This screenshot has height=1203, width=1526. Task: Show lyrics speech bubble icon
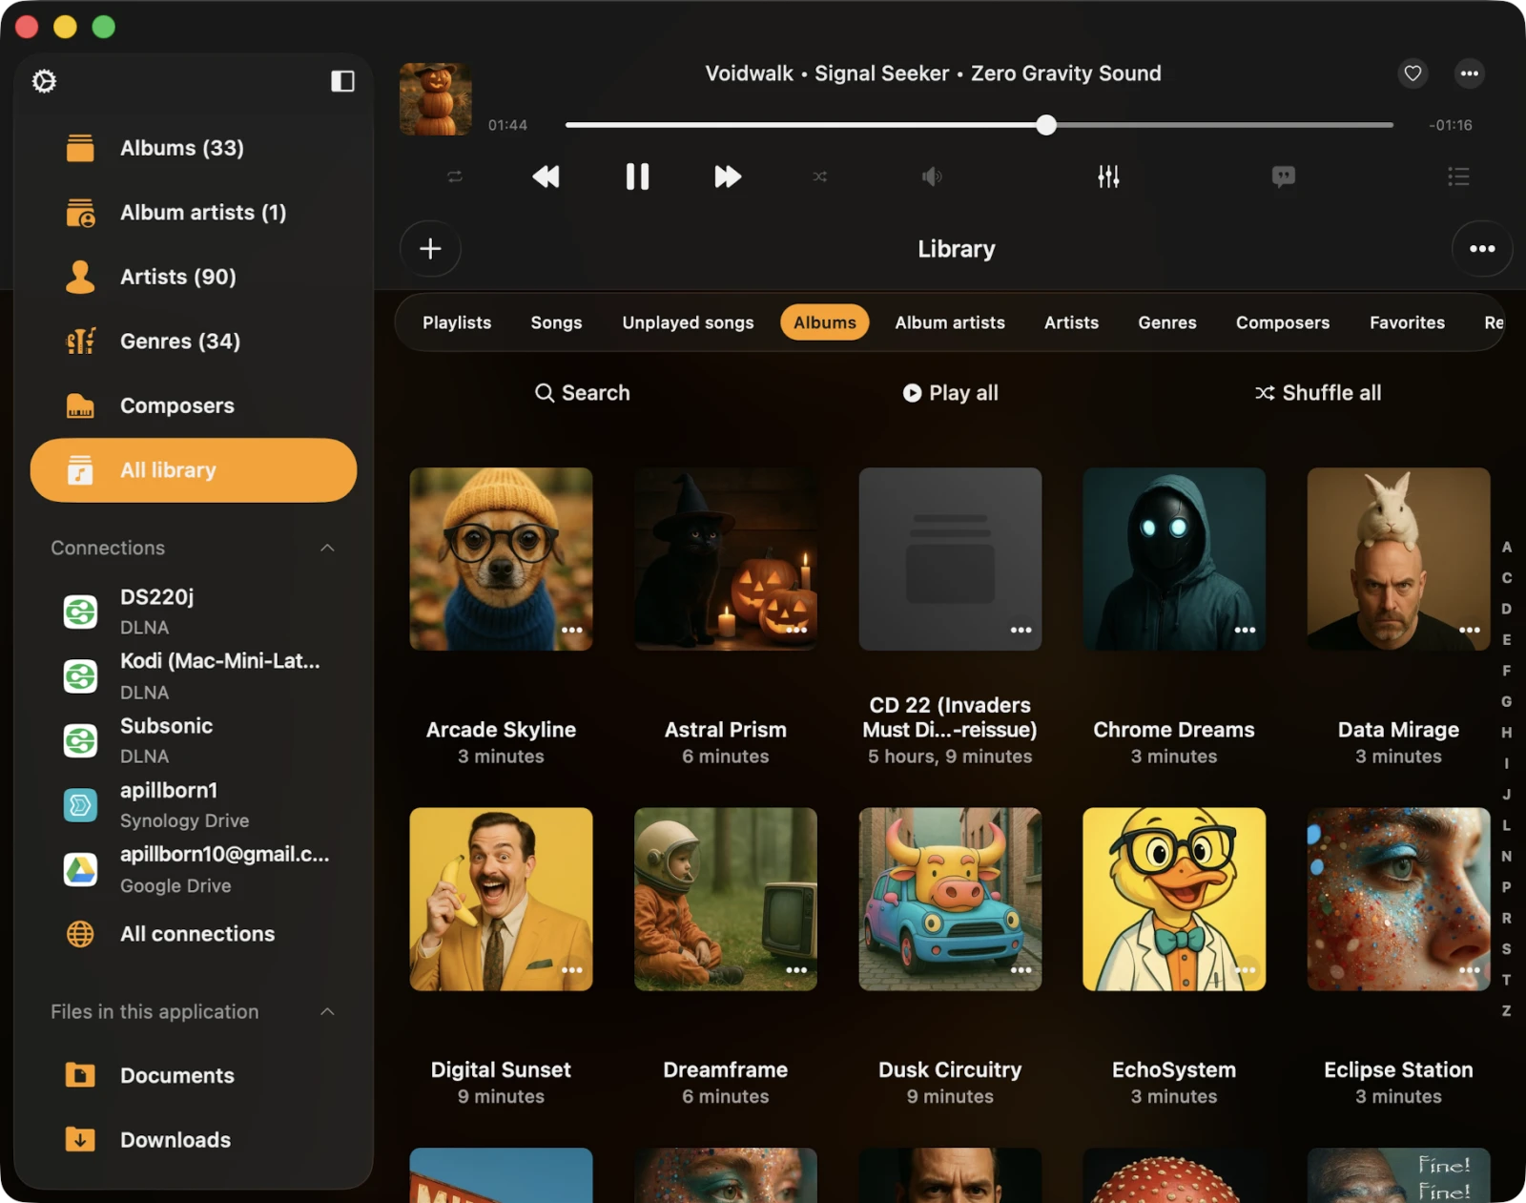pyautogui.click(x=1284, y=176)
